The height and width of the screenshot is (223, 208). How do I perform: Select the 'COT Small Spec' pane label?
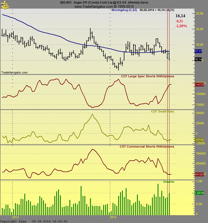coord(162,111)
